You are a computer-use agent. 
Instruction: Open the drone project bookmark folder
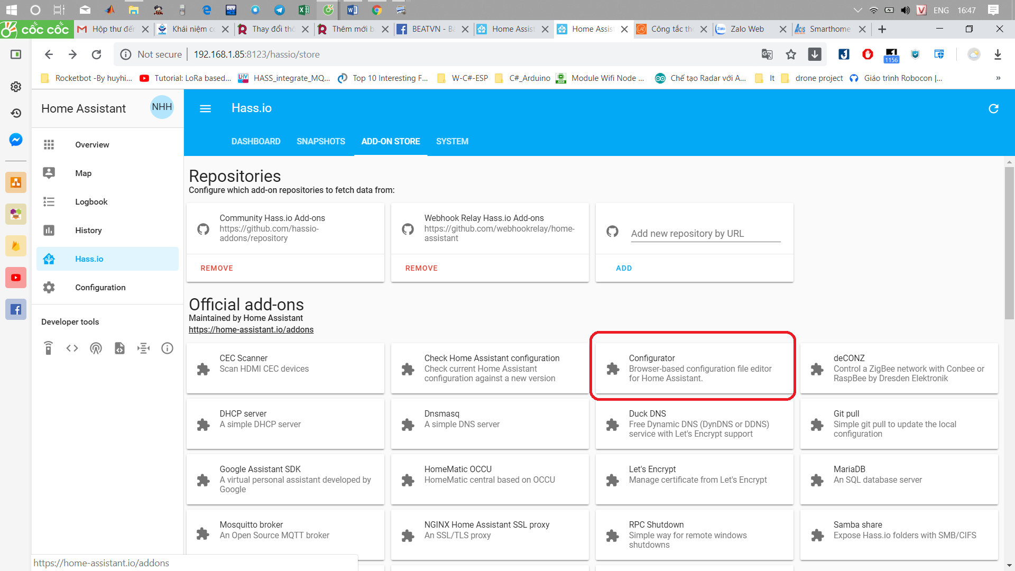pos(812,78)
